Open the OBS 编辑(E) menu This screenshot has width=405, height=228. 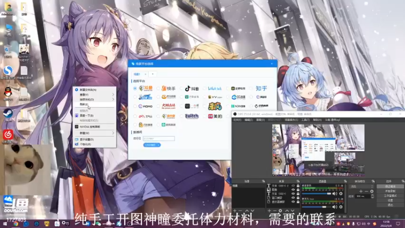pos(249,120)
